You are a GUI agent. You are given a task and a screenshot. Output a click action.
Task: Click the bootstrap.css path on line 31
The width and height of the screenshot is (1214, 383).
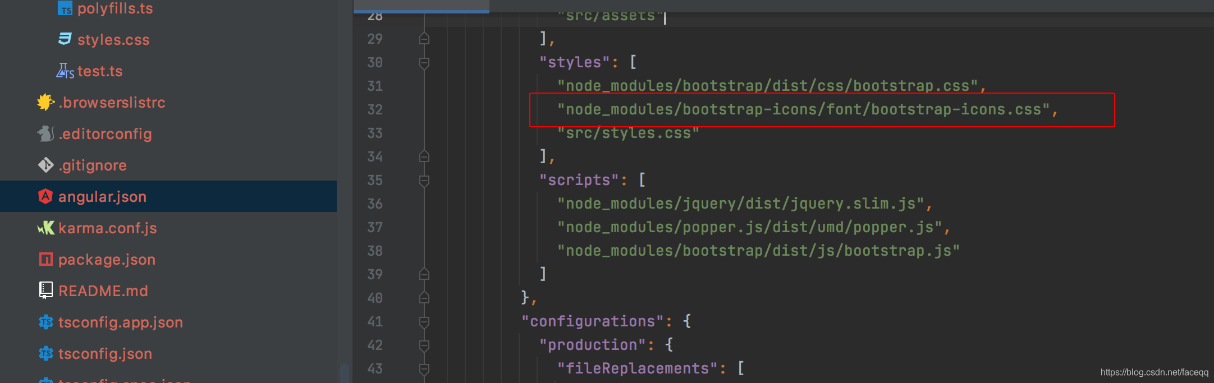pyautogui.click(x=768, y=86)
